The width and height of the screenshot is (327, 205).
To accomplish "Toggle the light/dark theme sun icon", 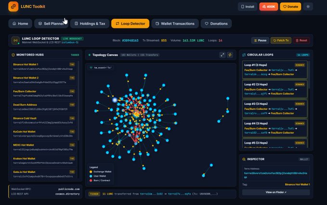I will click(308, 7).
